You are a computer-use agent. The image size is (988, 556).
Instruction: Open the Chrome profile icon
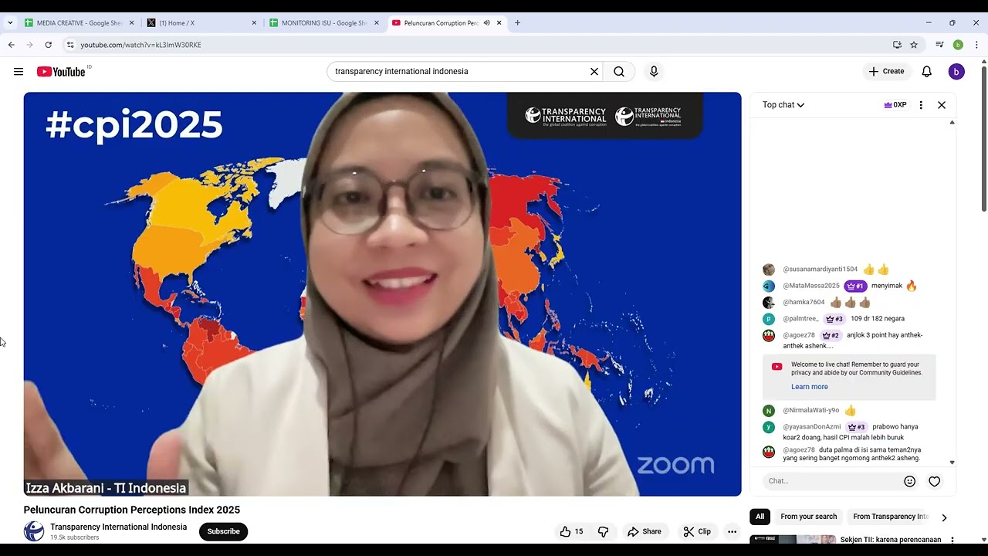click(958, 45)
